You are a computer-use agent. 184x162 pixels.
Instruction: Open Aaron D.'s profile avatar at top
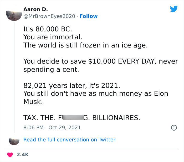14,16
